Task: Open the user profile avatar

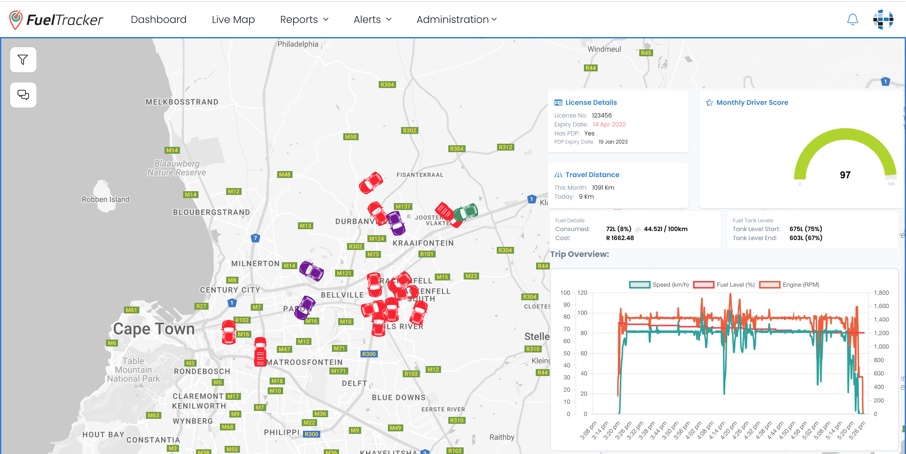Action: click(883, 19)
